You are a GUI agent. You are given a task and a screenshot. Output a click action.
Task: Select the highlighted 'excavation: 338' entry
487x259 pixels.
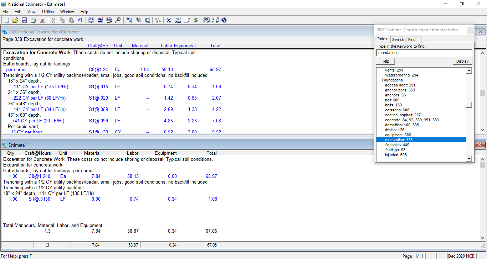tap(421, 140)
